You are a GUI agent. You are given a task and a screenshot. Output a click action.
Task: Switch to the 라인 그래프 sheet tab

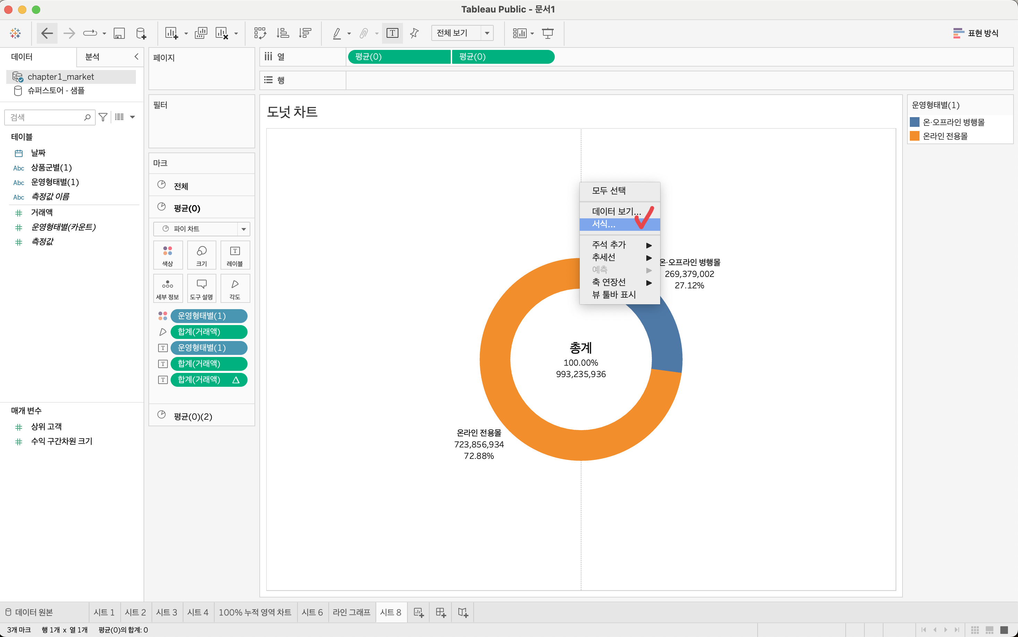(x=351, y=612)
